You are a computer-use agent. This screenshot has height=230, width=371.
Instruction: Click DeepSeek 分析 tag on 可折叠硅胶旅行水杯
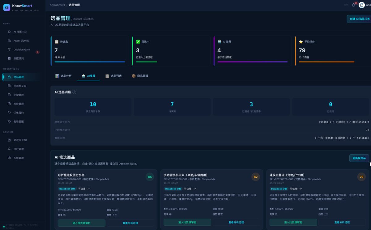click(x=67, y=189)
